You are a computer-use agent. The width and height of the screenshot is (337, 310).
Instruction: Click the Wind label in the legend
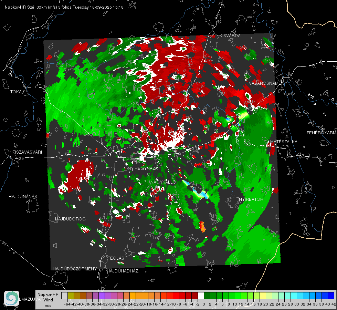click(48, 300)
